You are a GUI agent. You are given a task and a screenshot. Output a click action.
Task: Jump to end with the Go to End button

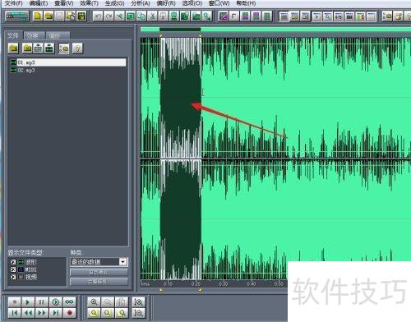(x=56, y=313)
